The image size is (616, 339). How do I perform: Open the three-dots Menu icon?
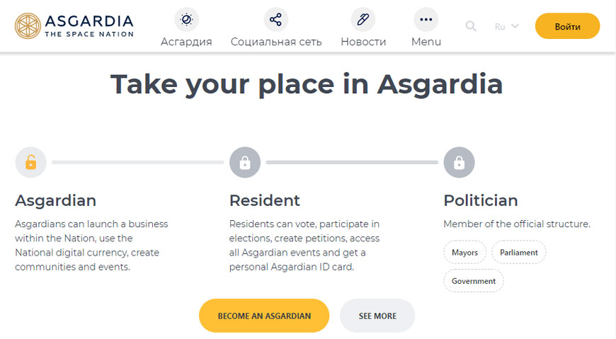tap(426, 19)
